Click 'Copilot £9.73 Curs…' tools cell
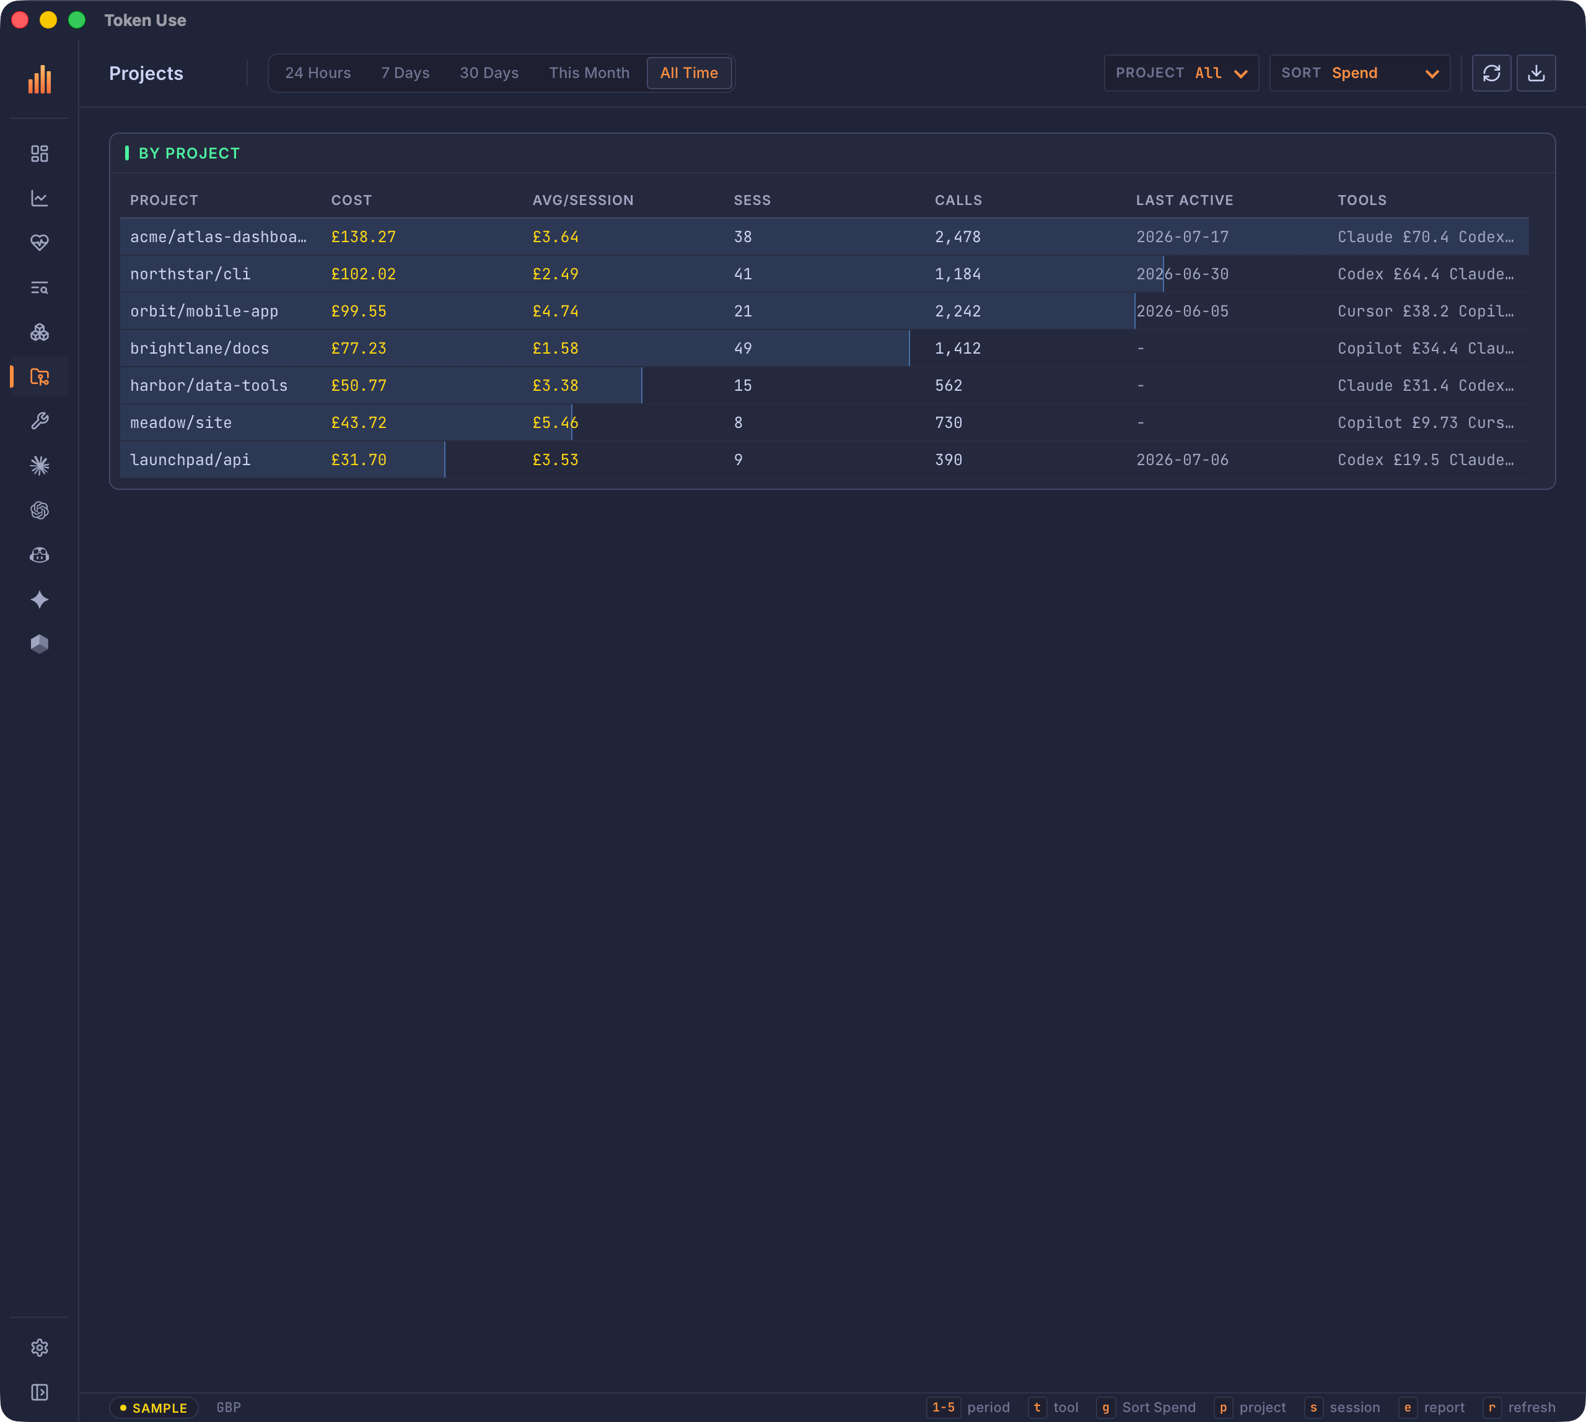The height and width of the screenshot is (1422, 1586). pyautogui.click(x=1426, y=422)
